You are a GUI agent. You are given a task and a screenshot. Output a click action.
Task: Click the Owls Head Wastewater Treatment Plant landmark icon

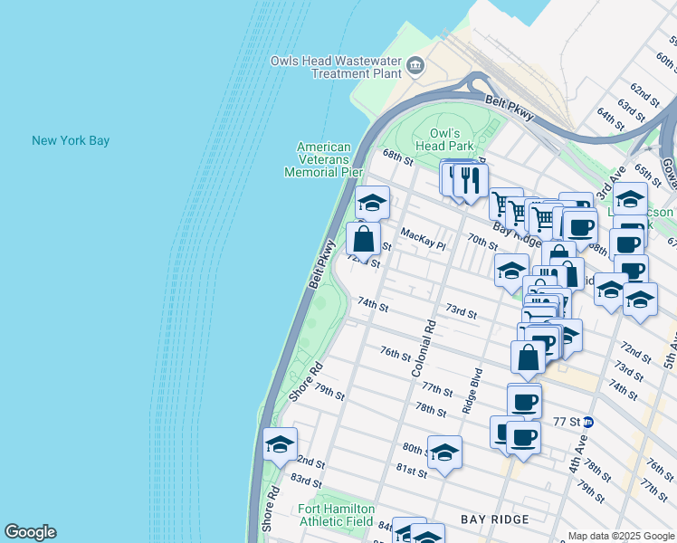click(415, 66)
